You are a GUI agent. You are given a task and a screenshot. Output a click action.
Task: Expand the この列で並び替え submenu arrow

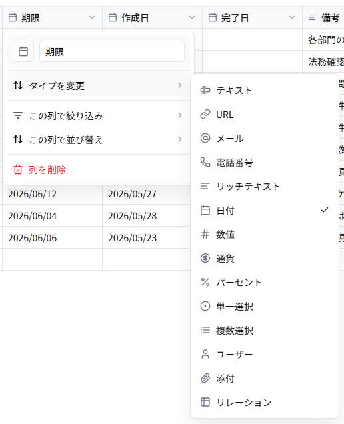(x=180, y=139)
